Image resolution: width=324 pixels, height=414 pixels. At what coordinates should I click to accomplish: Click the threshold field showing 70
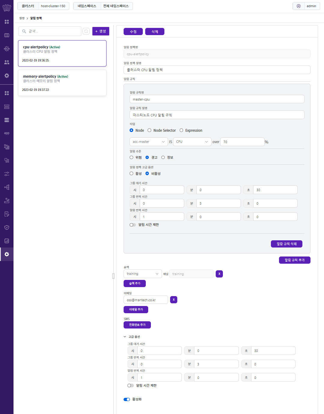point(242,142)
